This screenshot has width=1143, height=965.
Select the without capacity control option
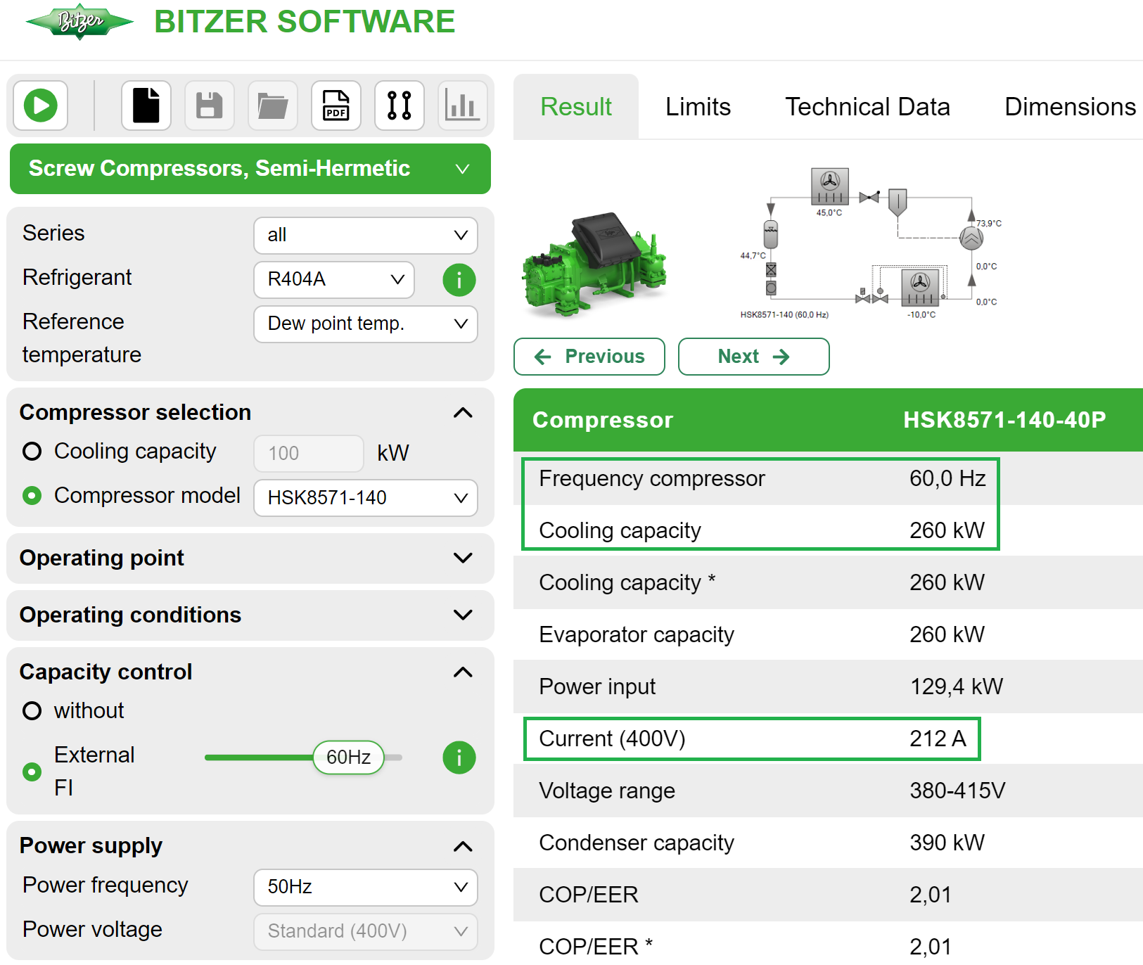point(32,710)
